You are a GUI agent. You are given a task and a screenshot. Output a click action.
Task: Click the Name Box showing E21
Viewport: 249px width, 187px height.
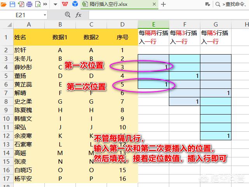coord(21,15)
